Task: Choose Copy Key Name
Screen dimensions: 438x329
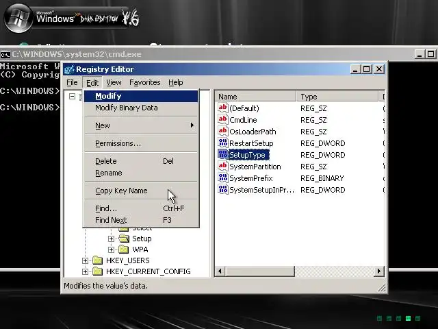Action: (x=141, y=191)
